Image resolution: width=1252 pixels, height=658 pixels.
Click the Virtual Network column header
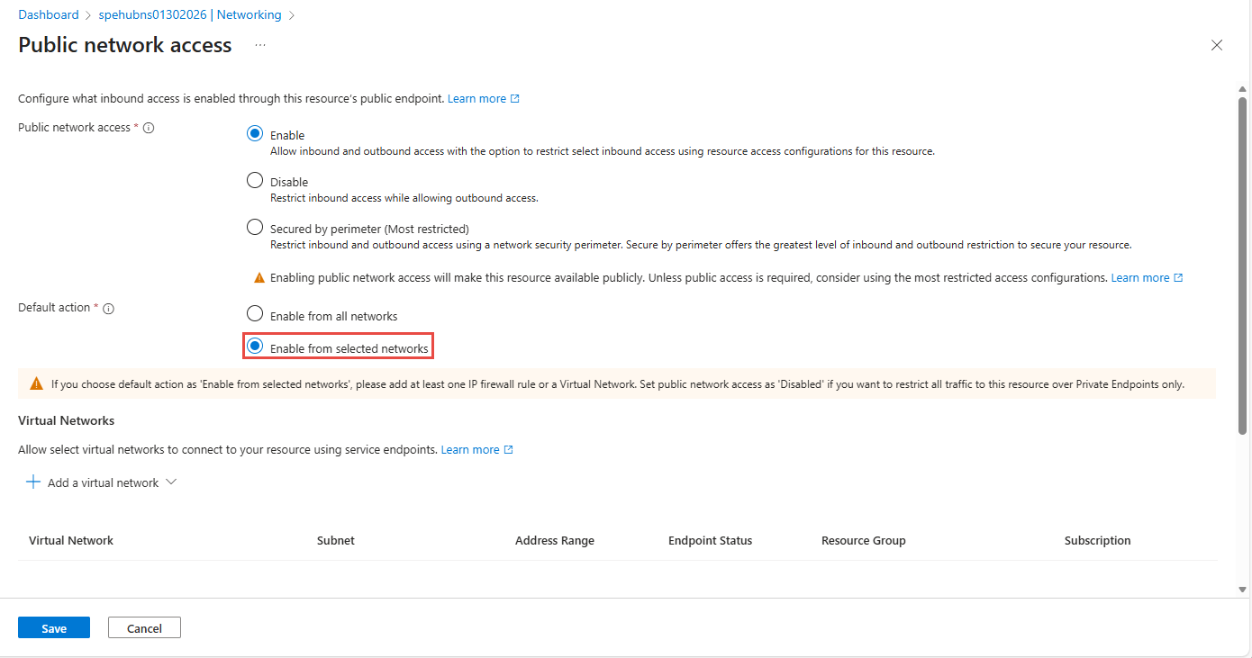tap(71, 540)
